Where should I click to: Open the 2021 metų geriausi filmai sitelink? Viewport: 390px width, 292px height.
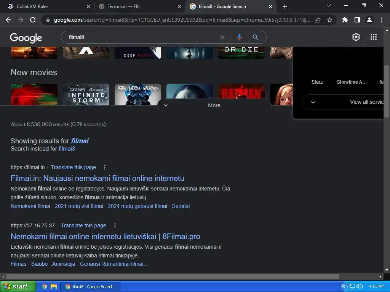tap(137, 206)
